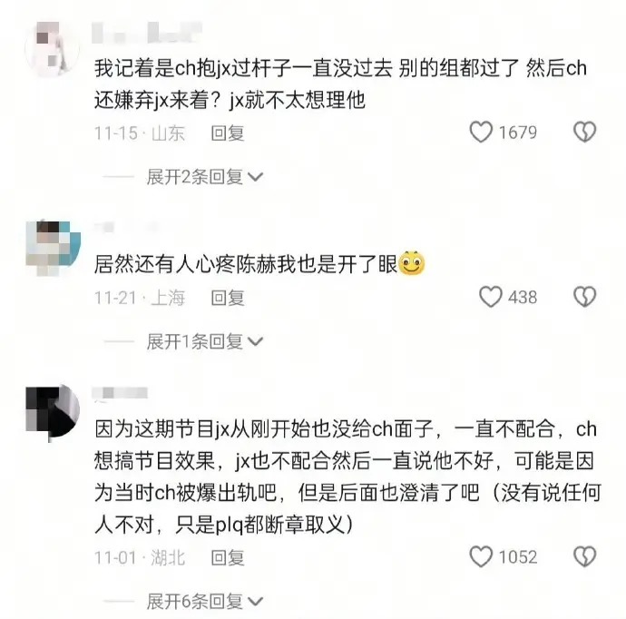Image resolution: width=626 pixels, height=619 pixels.
Task: Reply to the 11-21 上海 comment
Action: pyautogui.click(x=228, y=298)
